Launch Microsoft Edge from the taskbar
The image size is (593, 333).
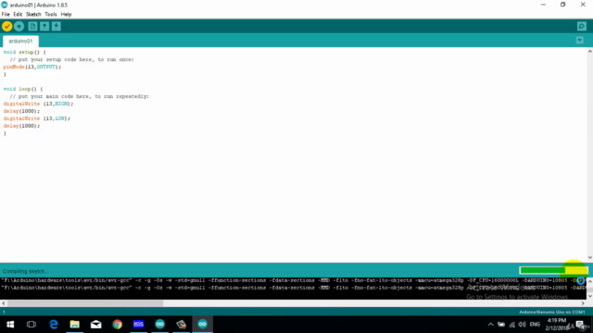[54, 325]
